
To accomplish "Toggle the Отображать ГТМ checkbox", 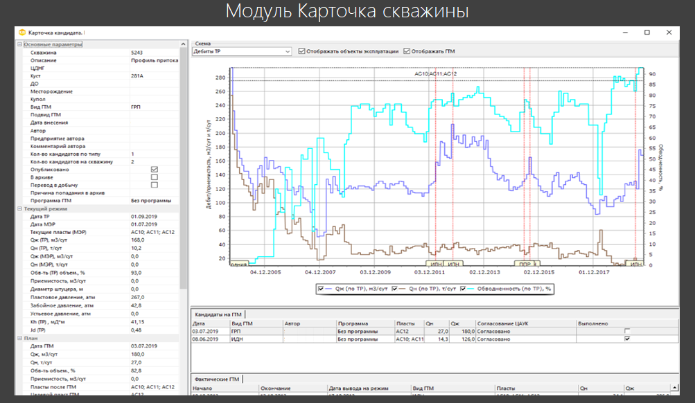I will (407, 51).
